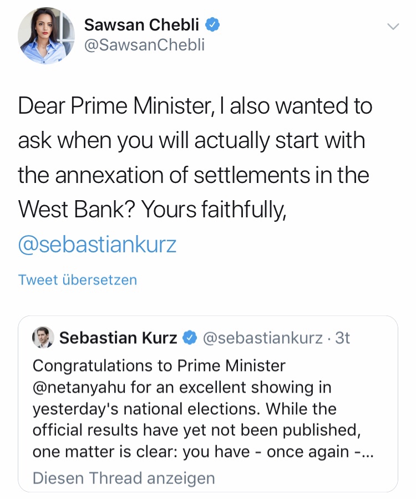416x499 pixels.
Task: Click the main tweet text body
Action: [194, 158]
